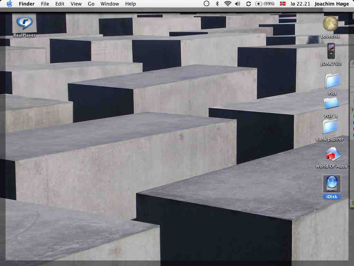The width and height of the screenshot is (354, 266).
Task: Open the Joachim Høge user menu
Action: coord(332,4)
